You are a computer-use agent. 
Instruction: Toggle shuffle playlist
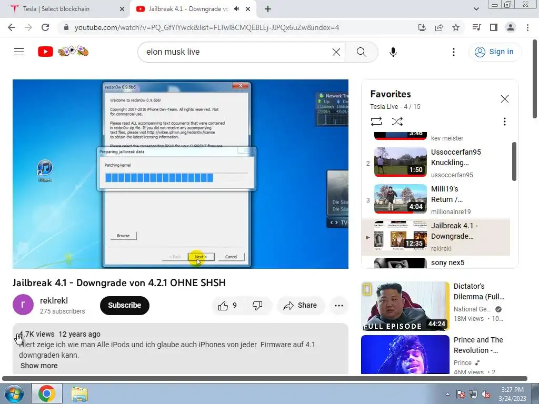coord(397,122)
